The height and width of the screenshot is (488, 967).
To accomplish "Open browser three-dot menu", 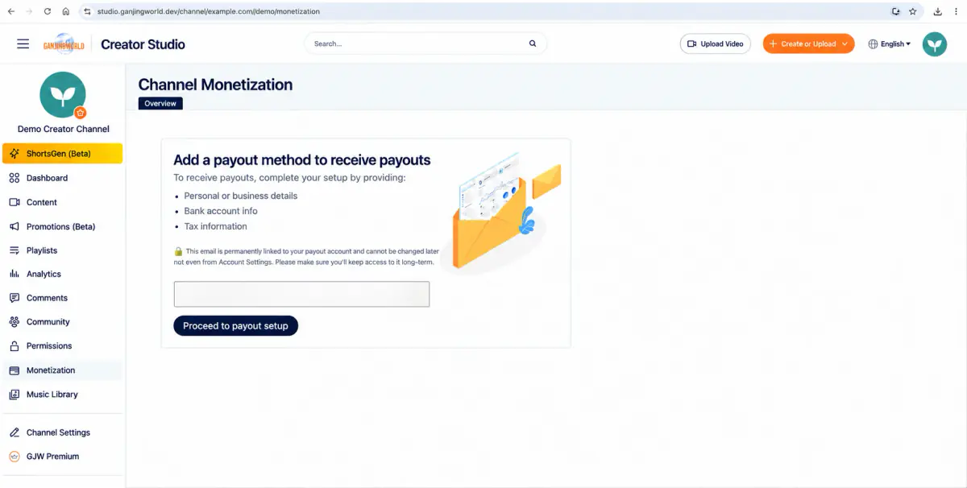I will tap(956, 12).
